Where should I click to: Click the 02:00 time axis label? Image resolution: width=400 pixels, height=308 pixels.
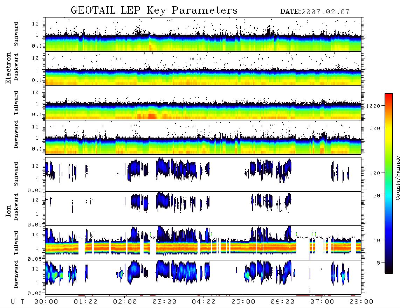pos(125,302)
